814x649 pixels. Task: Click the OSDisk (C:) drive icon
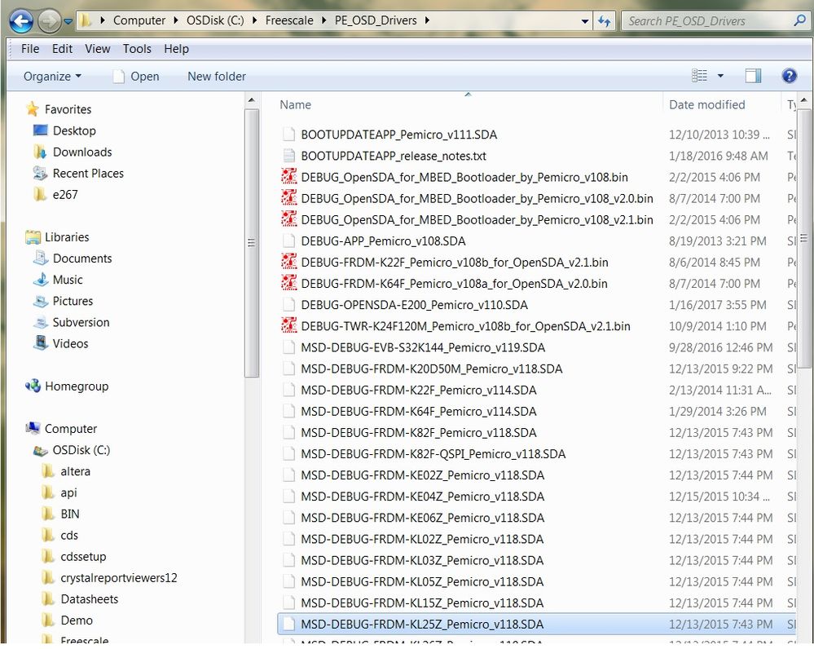pyautogui.click(x=41, y=450)
